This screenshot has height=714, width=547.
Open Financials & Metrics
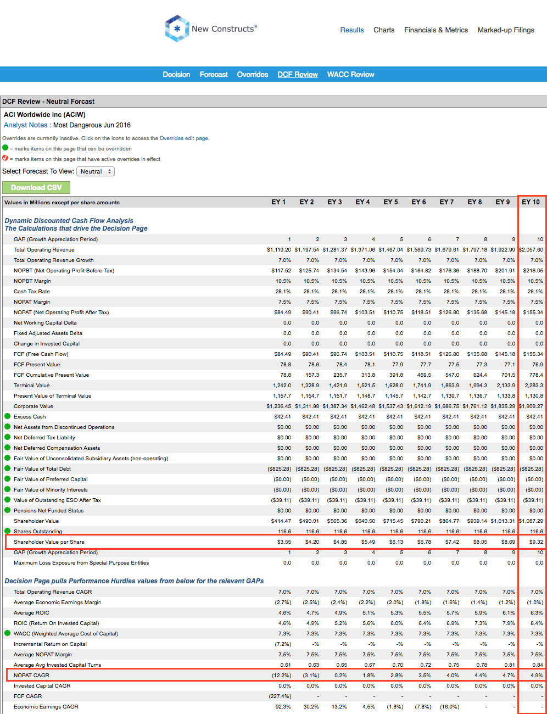[x=436, y=30]
